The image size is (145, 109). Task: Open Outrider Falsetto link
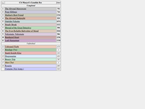[x=12, y=22]
